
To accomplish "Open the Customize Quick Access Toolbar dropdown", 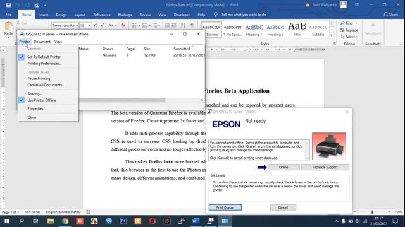I will tap(45, 5).
